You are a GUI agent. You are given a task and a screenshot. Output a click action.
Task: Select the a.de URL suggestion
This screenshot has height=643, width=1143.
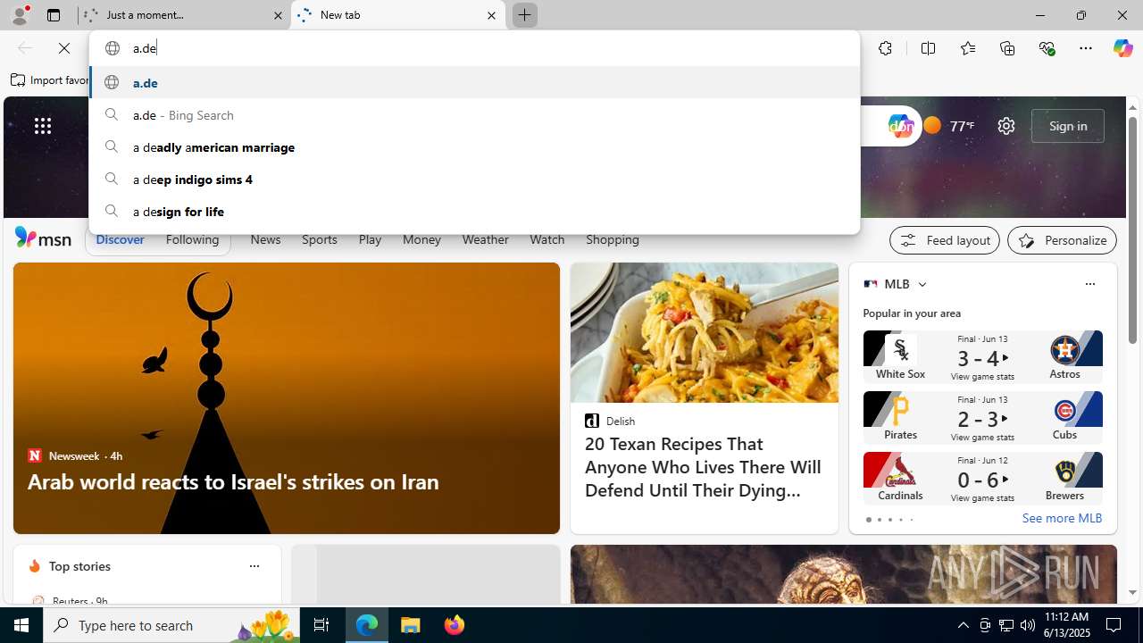point(474,82)
